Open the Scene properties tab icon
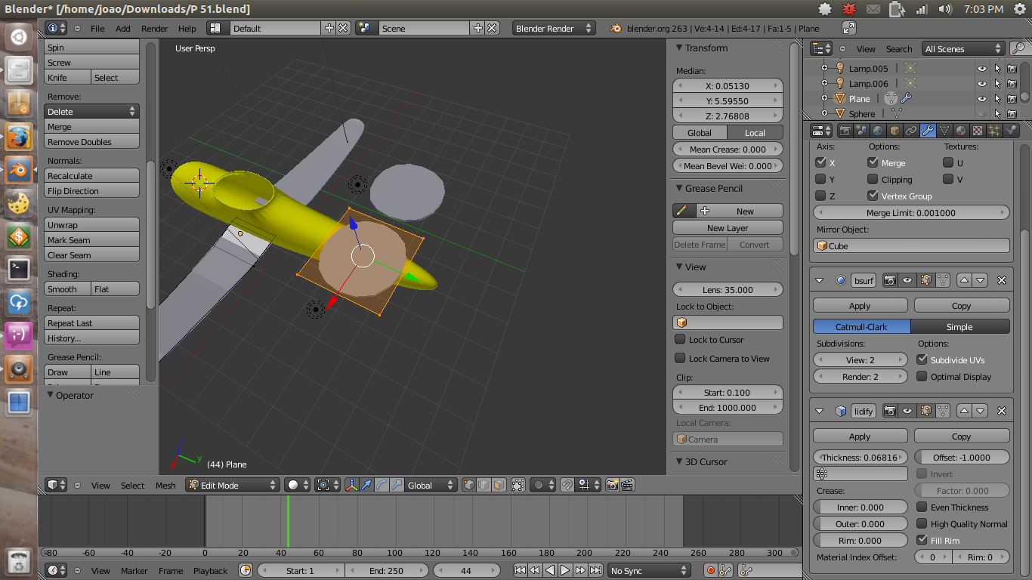 [862, 131]
